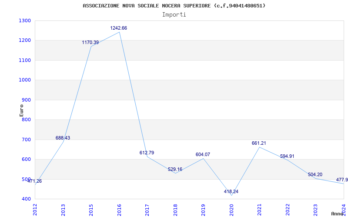This screenshot has height=218, width=348.
Task: Click the 2013 x-axis year label
Action: 63,210
